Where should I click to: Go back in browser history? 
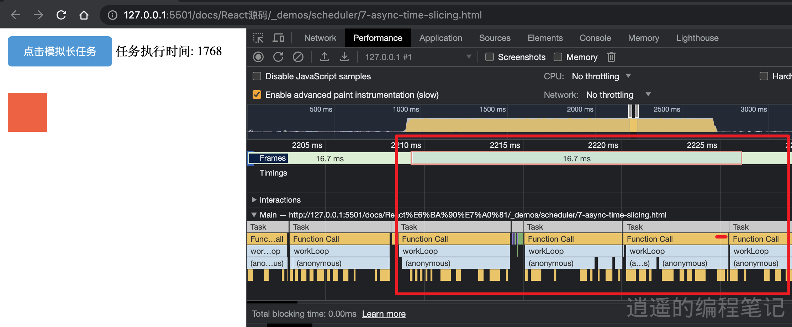coord(16,15)
